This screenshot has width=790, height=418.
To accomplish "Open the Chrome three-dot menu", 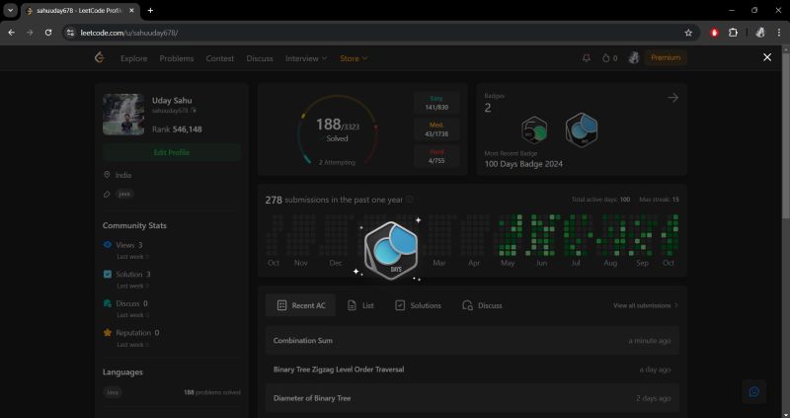I will 779,33.
